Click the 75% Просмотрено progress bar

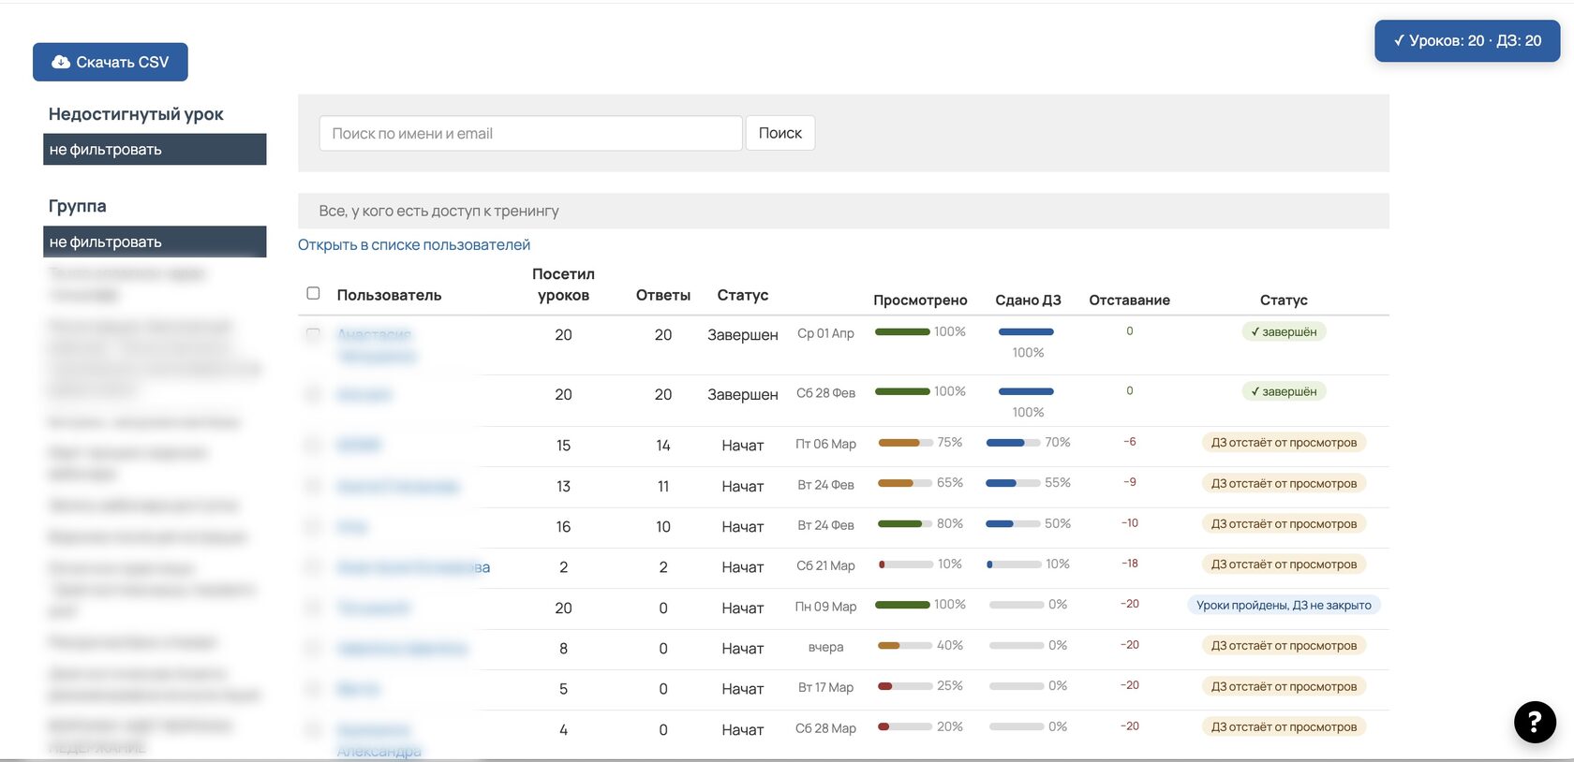[905, 443]
